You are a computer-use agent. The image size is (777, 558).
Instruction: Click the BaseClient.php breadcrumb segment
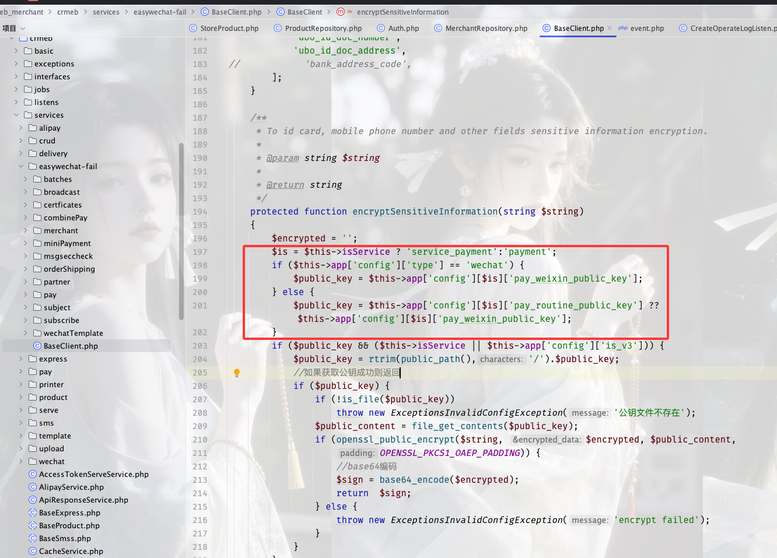pos(236,12)
